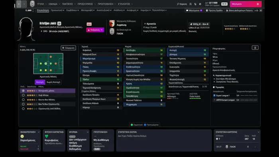This screenshot has width=279, height=157.
Task: Click the pink loan status badge
Action: [x=89, y=24]
